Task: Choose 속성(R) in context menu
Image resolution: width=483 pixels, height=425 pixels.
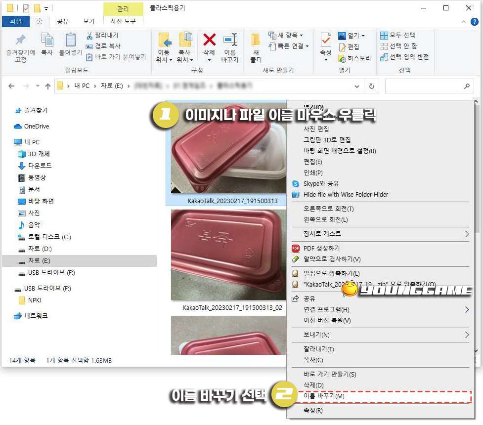Action: click(x=313, y=411)
